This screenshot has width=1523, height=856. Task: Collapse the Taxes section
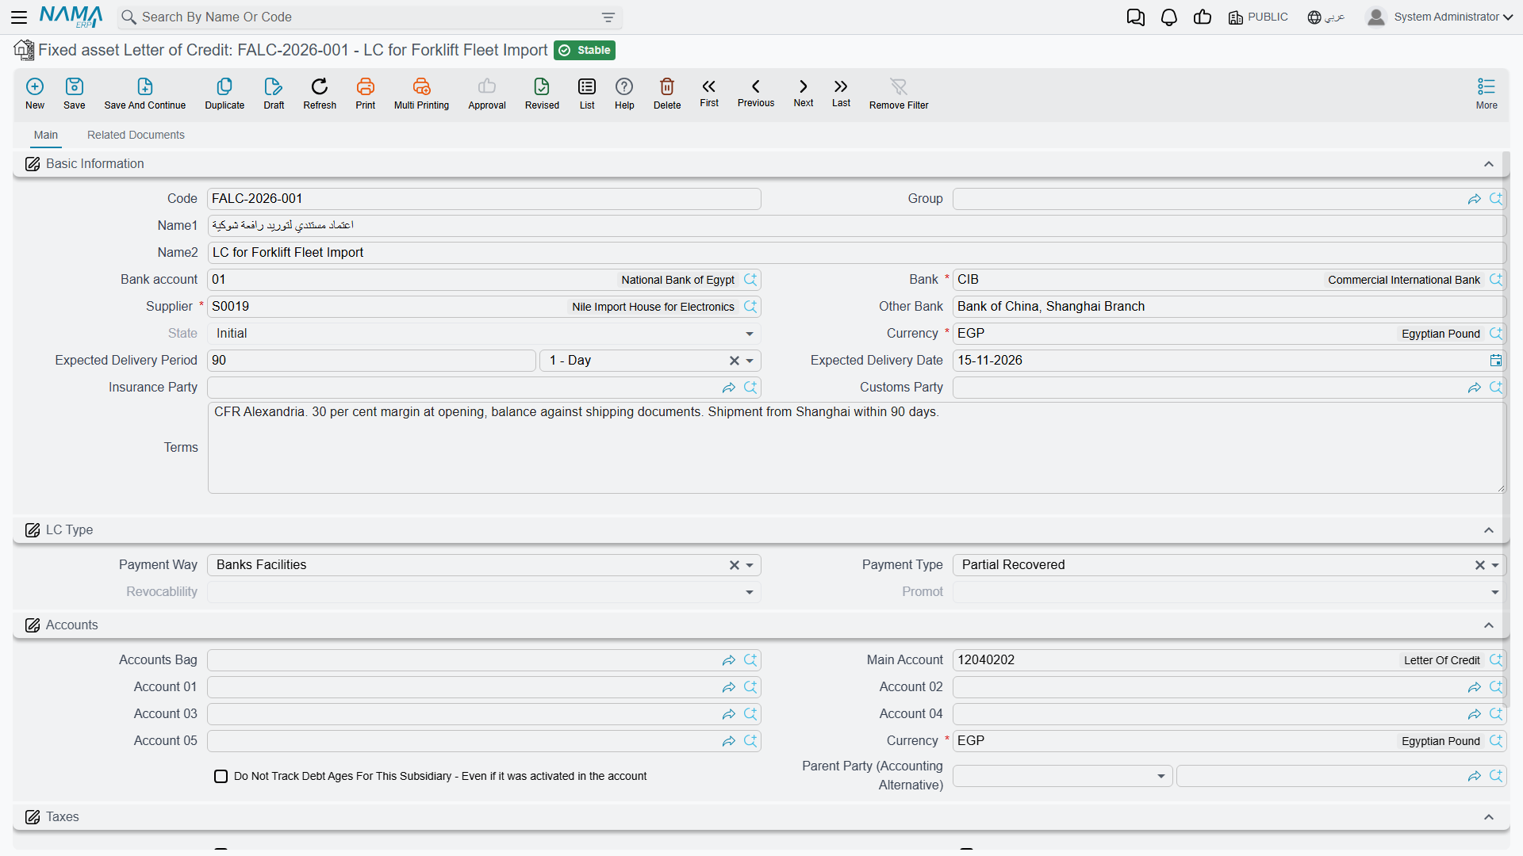pyautogui.click(x=1489, y=817)
